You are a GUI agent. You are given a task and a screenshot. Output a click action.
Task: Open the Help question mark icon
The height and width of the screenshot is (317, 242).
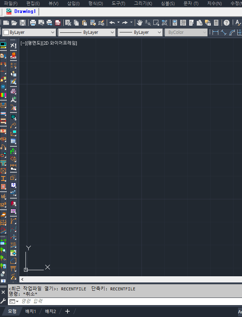coord(227,22)
